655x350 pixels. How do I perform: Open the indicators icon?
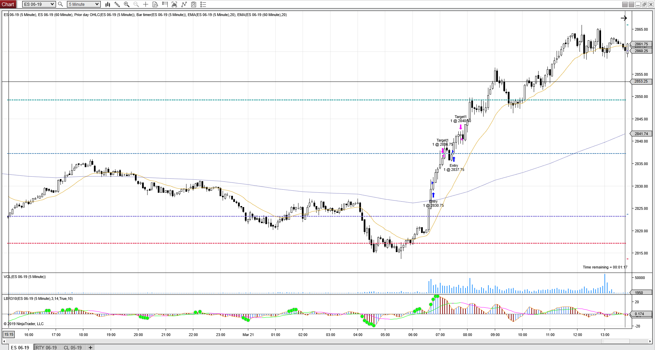click(x=184, y=4)
